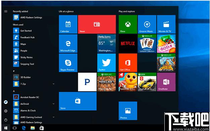This screenshot has width=210, height=131.
Task: Open the Skype Preview tile
Action: (x=68, y=63)
